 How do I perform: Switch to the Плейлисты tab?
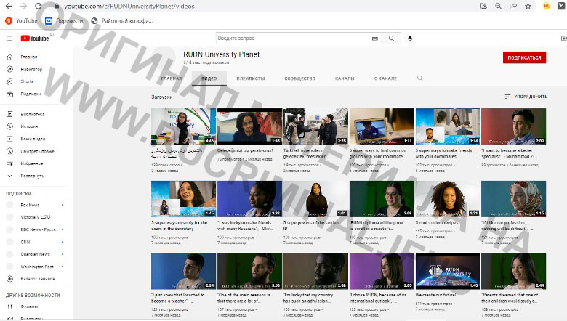tap(251, 78)
